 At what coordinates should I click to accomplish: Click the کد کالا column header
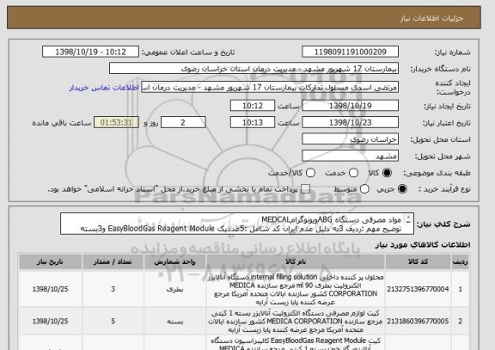tap(418, 262)
